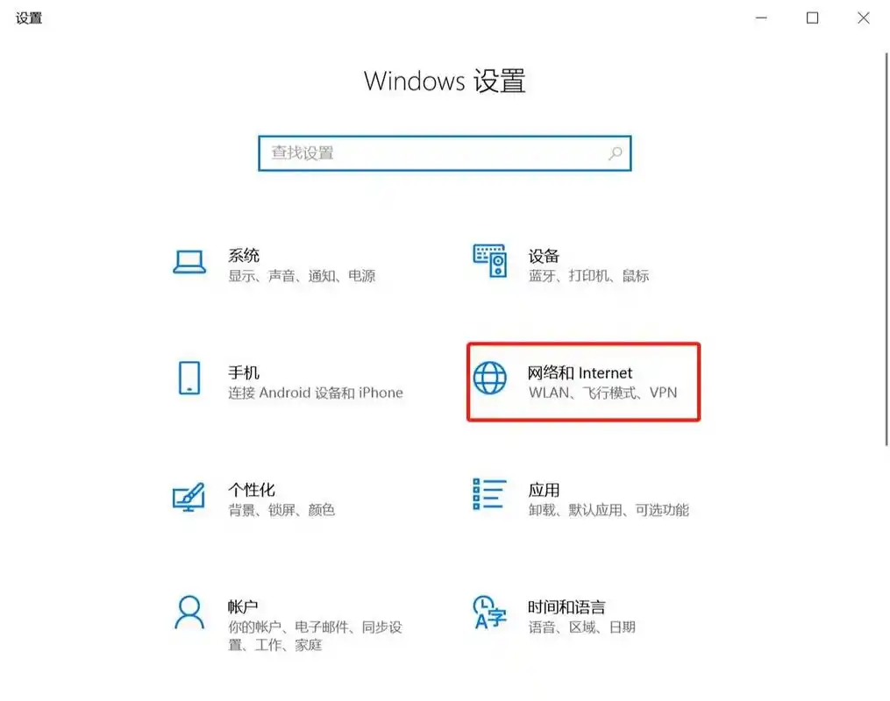Maximize the Settings window
The width and height of the screenshot is (890, 701).
click(812, 18)
